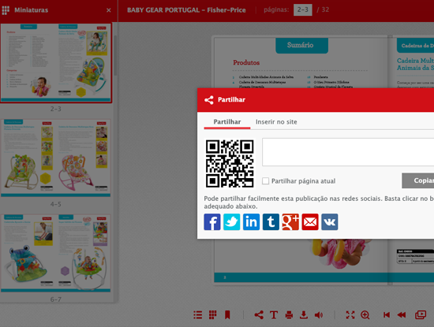Click the share URL text field
Screen dimensions: 434x327
pyautogui.click(x=348, y=152)
